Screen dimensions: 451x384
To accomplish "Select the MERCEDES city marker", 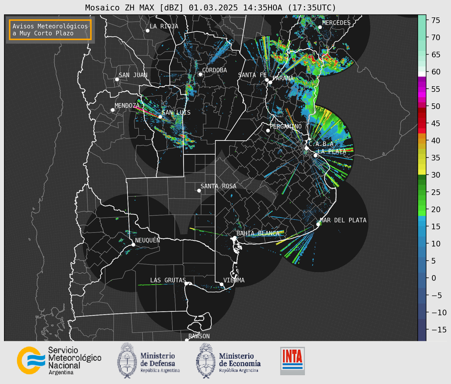I will coord(320,27).
